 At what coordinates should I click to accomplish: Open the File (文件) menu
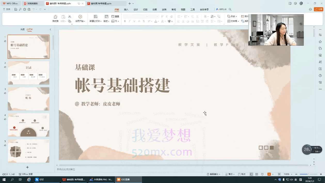tap(7, 9)
